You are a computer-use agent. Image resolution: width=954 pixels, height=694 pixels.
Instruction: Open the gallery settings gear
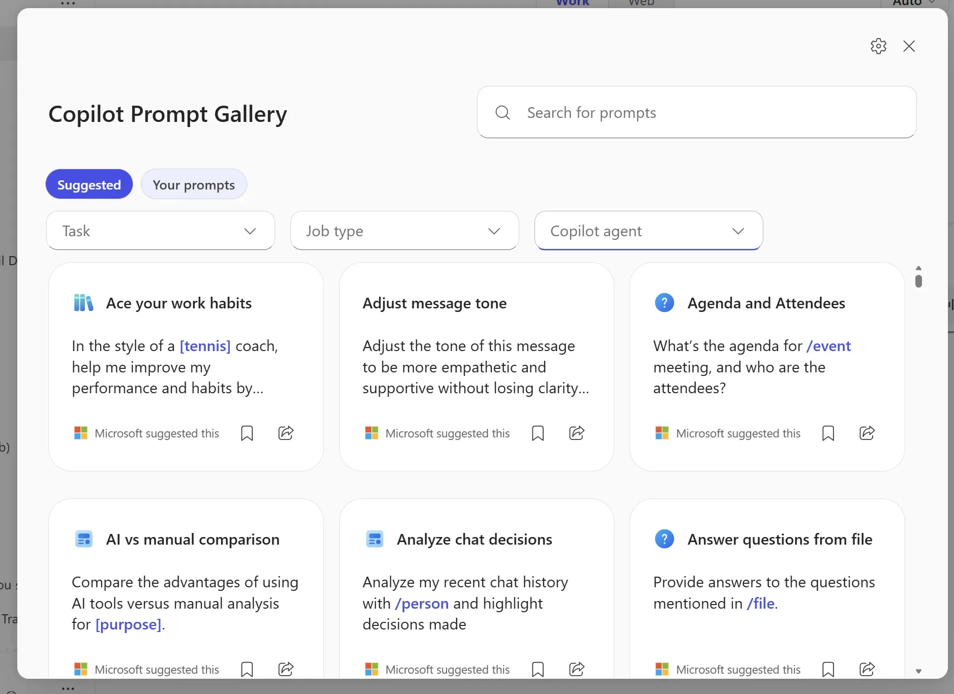pyautogui.click(x=878, y=46)
